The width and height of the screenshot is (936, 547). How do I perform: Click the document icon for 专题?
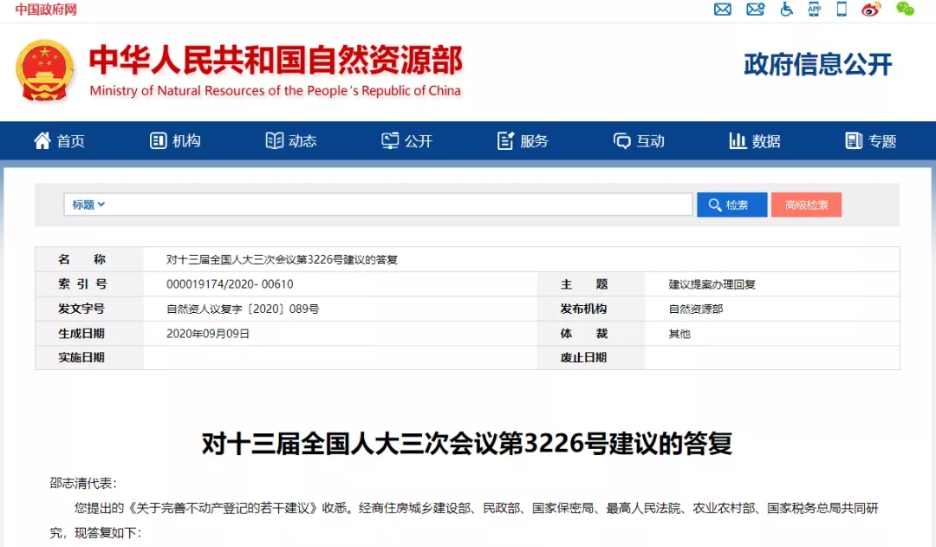click(855, 141)
